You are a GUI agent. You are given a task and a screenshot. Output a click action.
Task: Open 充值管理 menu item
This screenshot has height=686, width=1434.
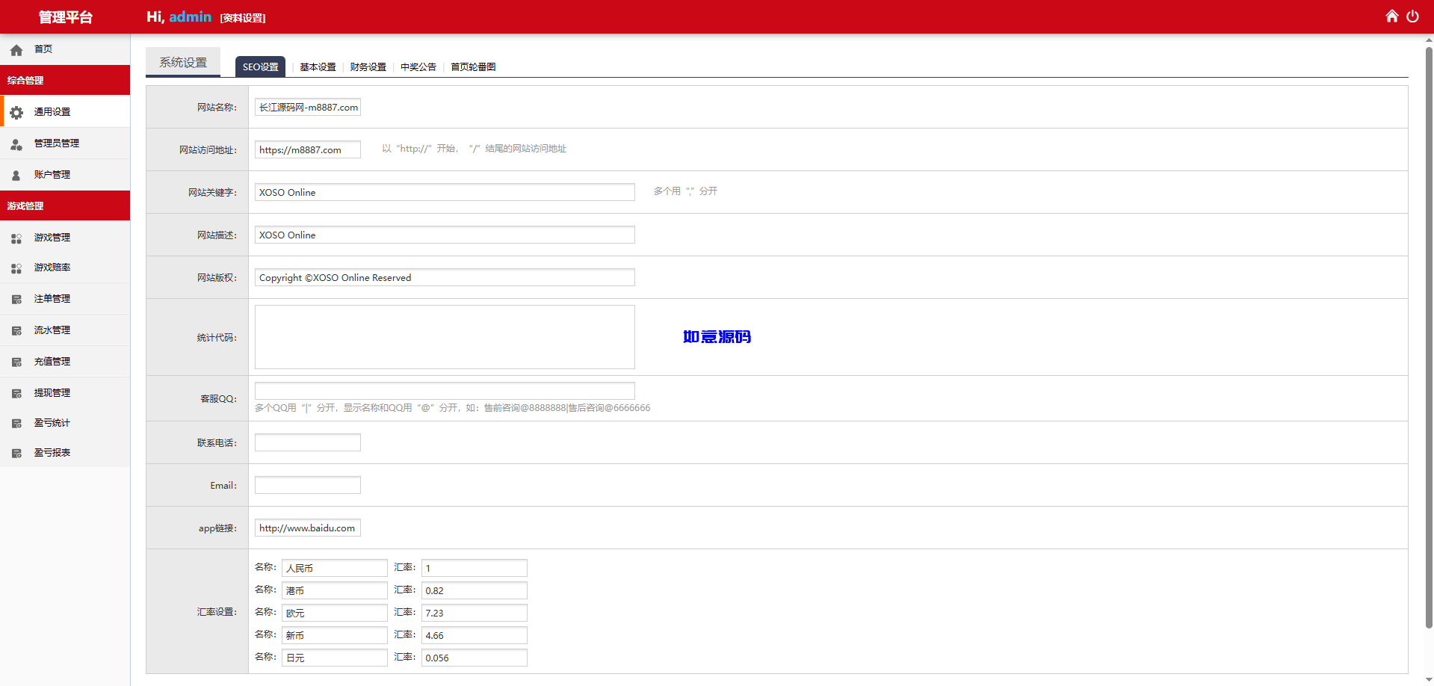[x=65, y=361]
